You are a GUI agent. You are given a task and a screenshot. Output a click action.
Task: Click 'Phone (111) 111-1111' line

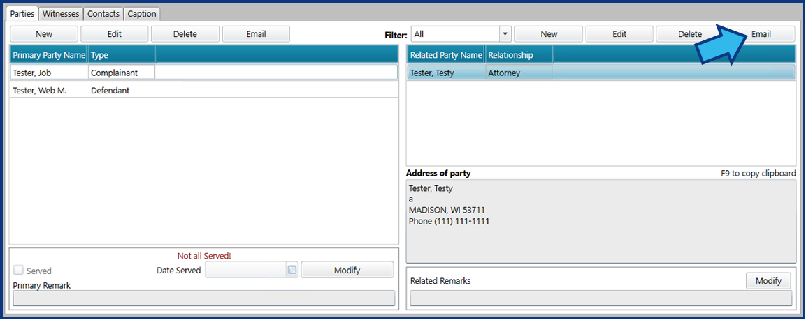(449, 222)
